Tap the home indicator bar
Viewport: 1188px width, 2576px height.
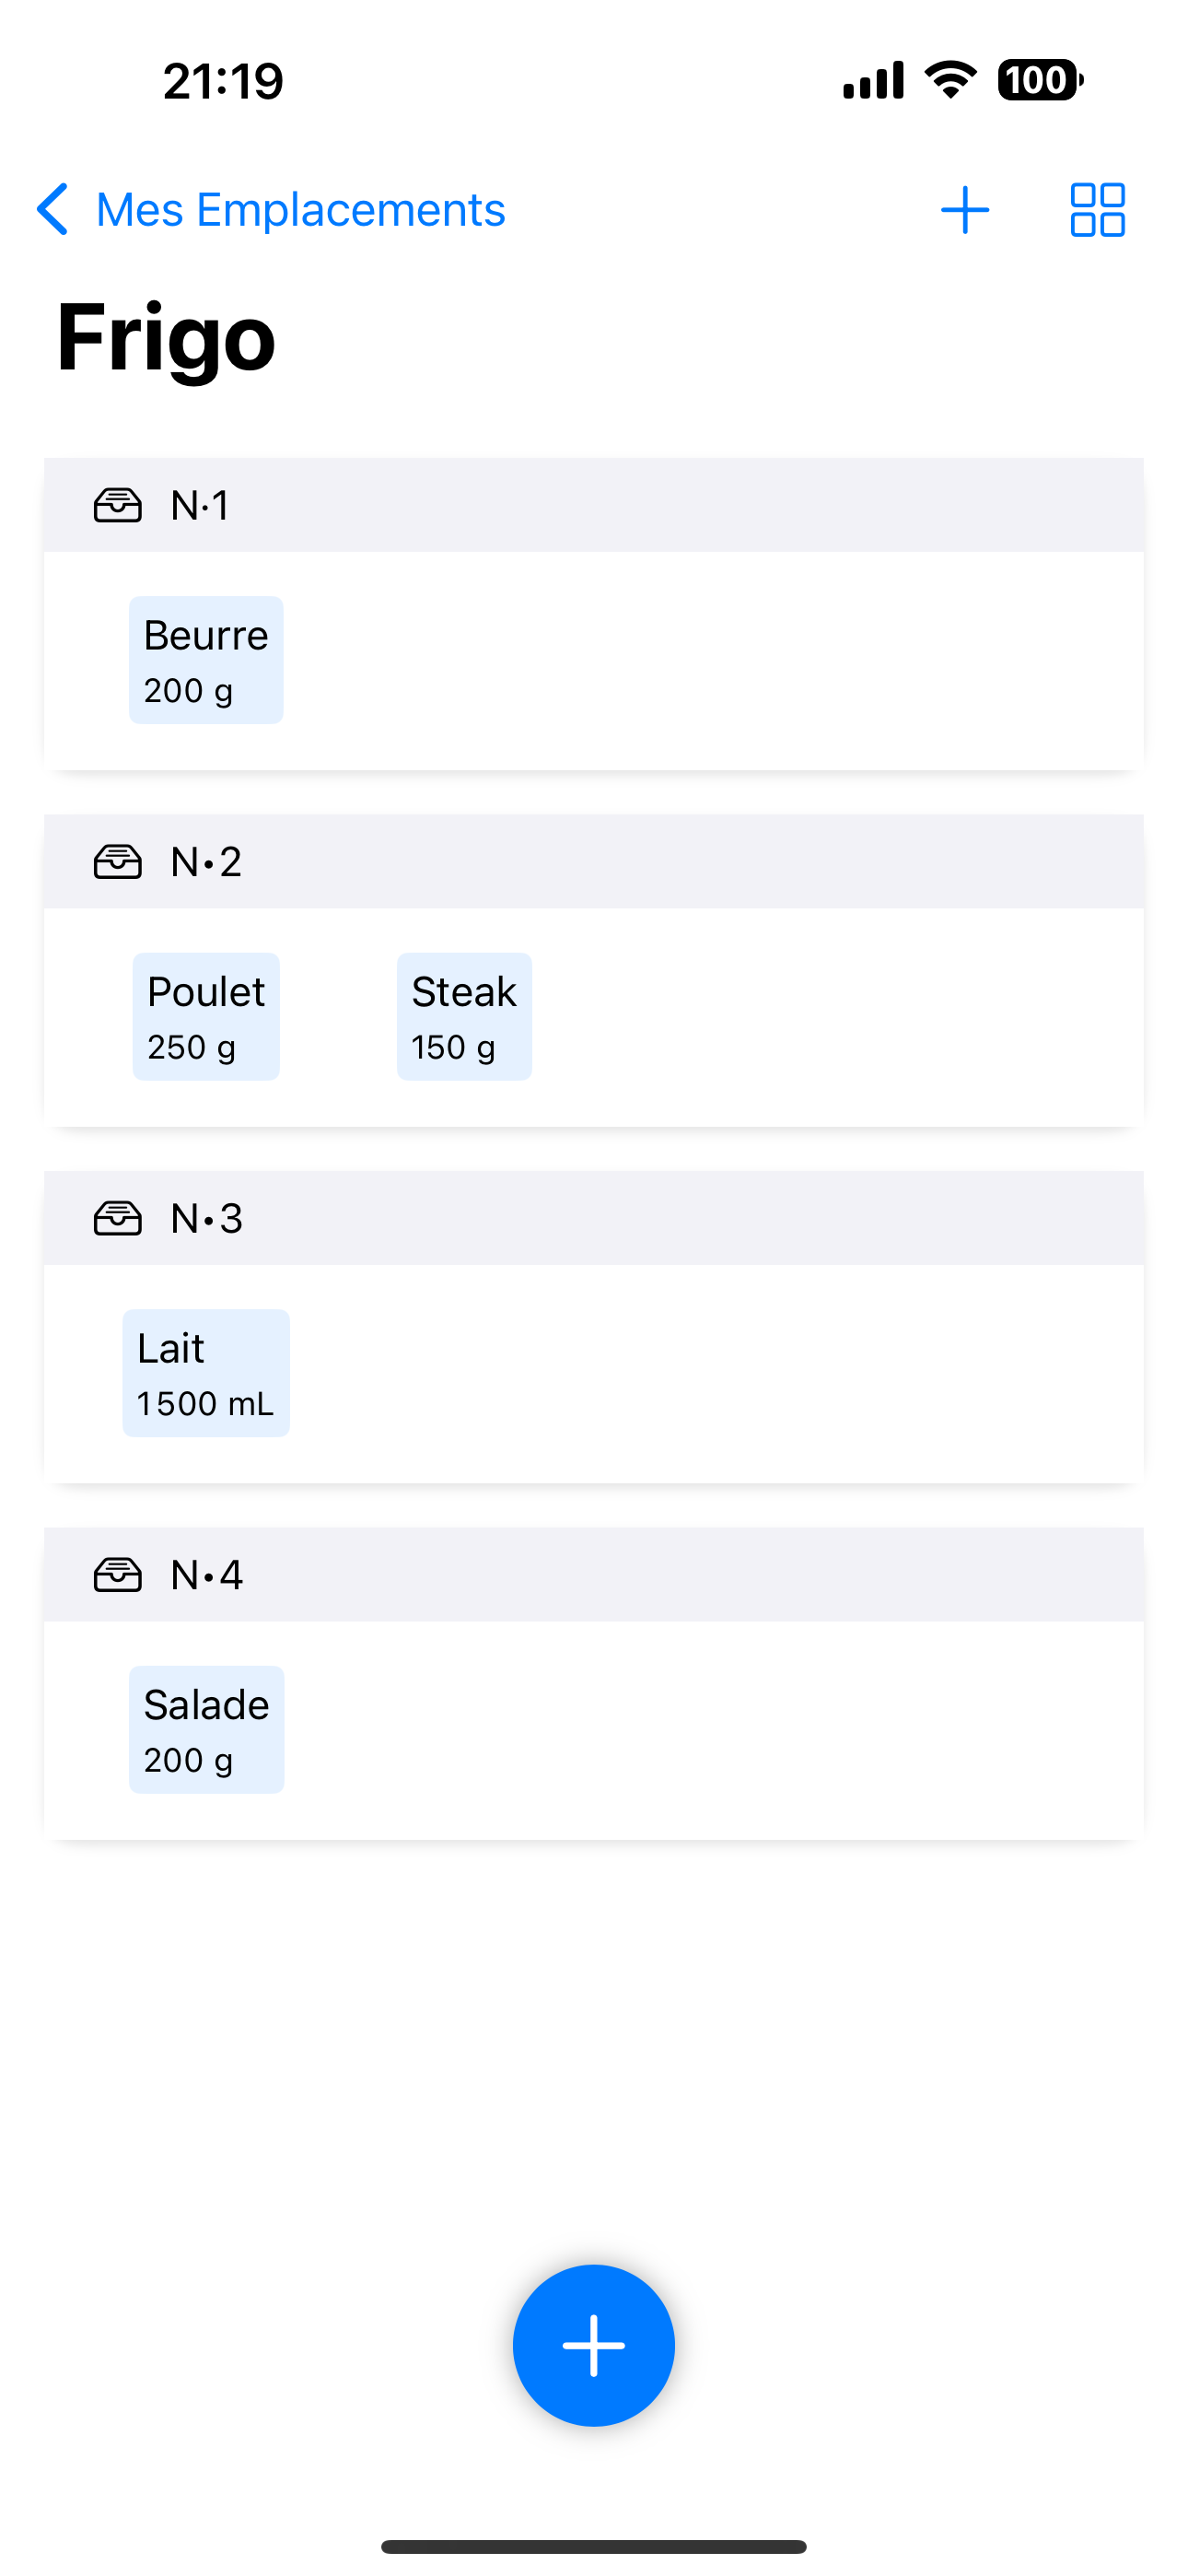pos(594,2546)
